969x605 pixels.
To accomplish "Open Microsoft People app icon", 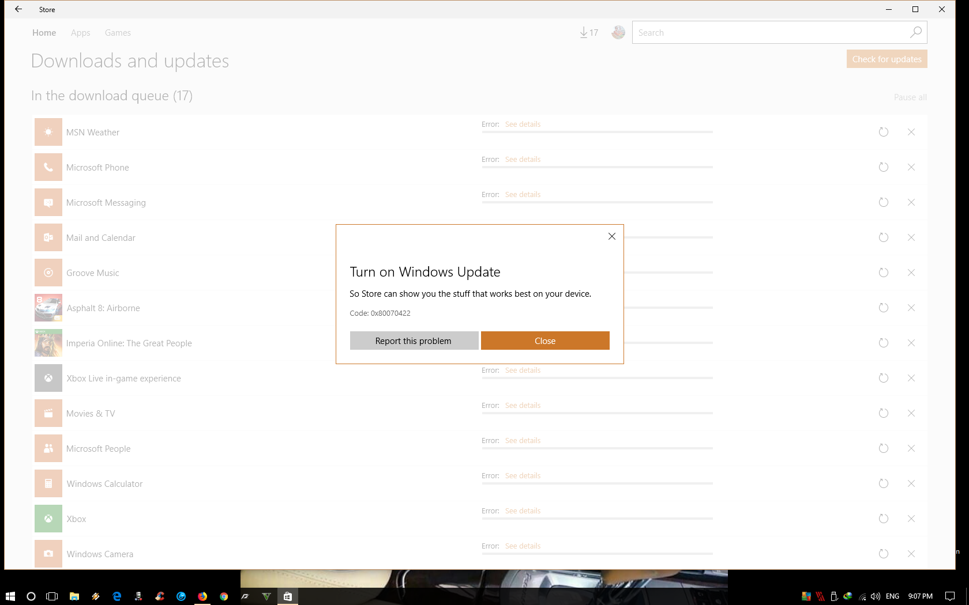I will tap(48, 448).
